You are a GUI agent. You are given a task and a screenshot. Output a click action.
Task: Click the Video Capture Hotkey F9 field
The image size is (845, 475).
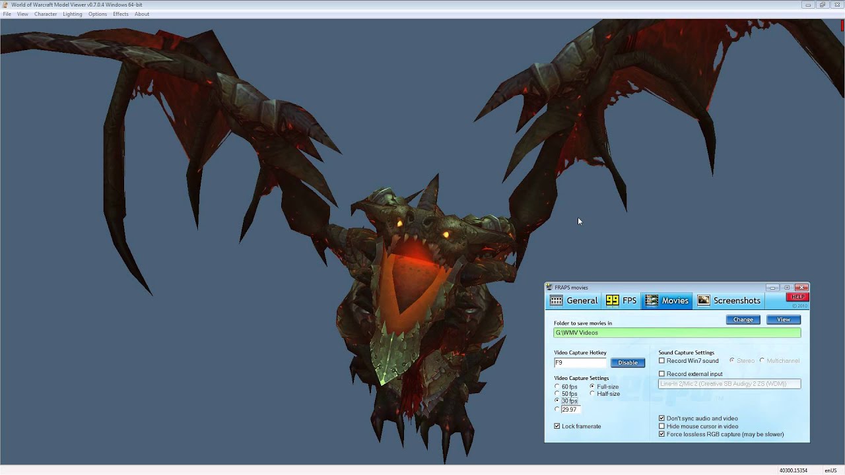click(x=580, y=362)
